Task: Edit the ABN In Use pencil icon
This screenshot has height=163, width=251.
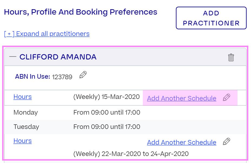Action: tap(83, 75)
